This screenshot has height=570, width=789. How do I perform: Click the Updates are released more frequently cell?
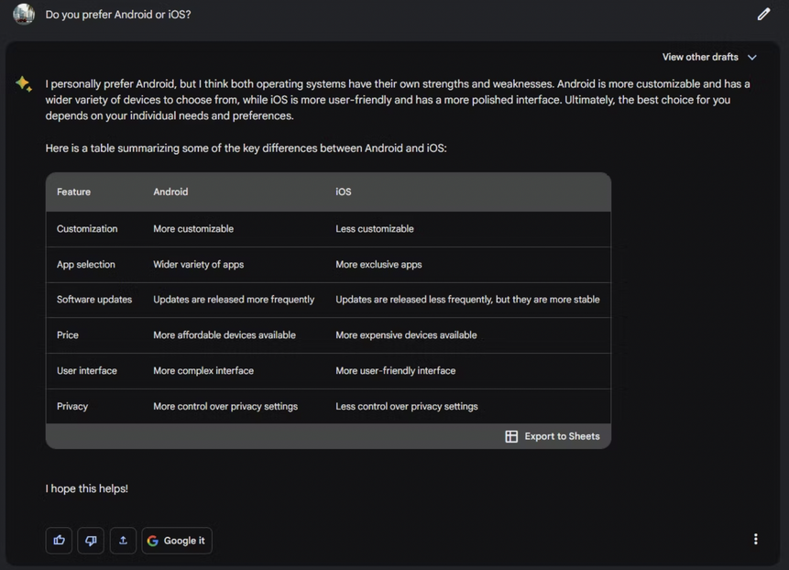click(x=234, y=300)
